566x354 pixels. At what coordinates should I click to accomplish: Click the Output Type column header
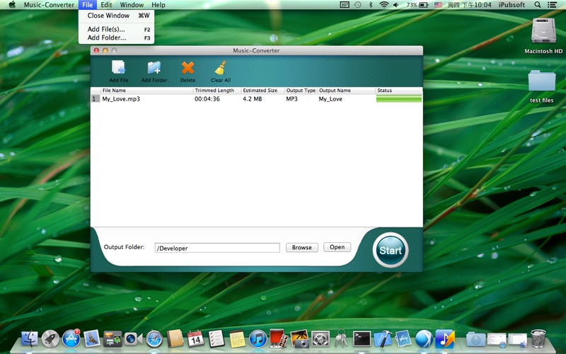coord(301,91)
